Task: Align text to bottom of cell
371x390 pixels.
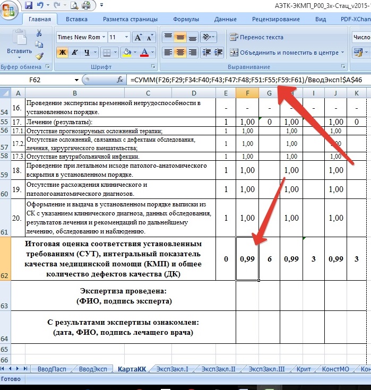Action: click(x=192, y=37)
